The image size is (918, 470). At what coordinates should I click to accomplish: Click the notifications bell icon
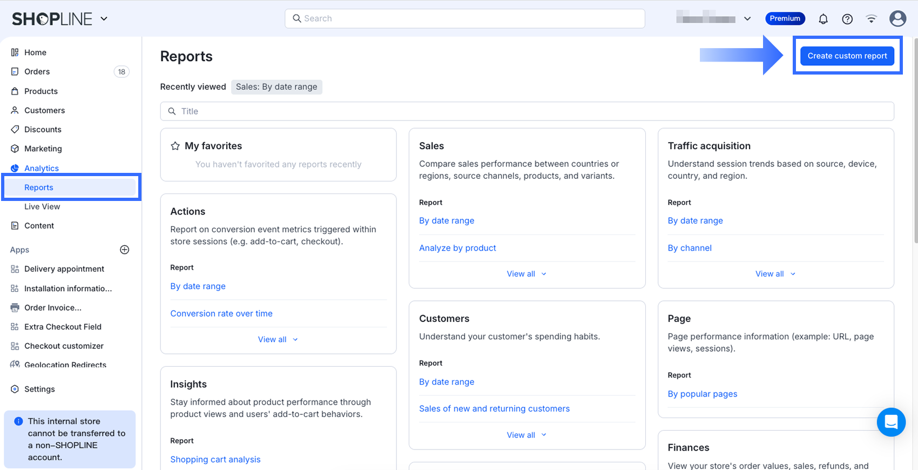pyautogui.click(x=823, y=19)
